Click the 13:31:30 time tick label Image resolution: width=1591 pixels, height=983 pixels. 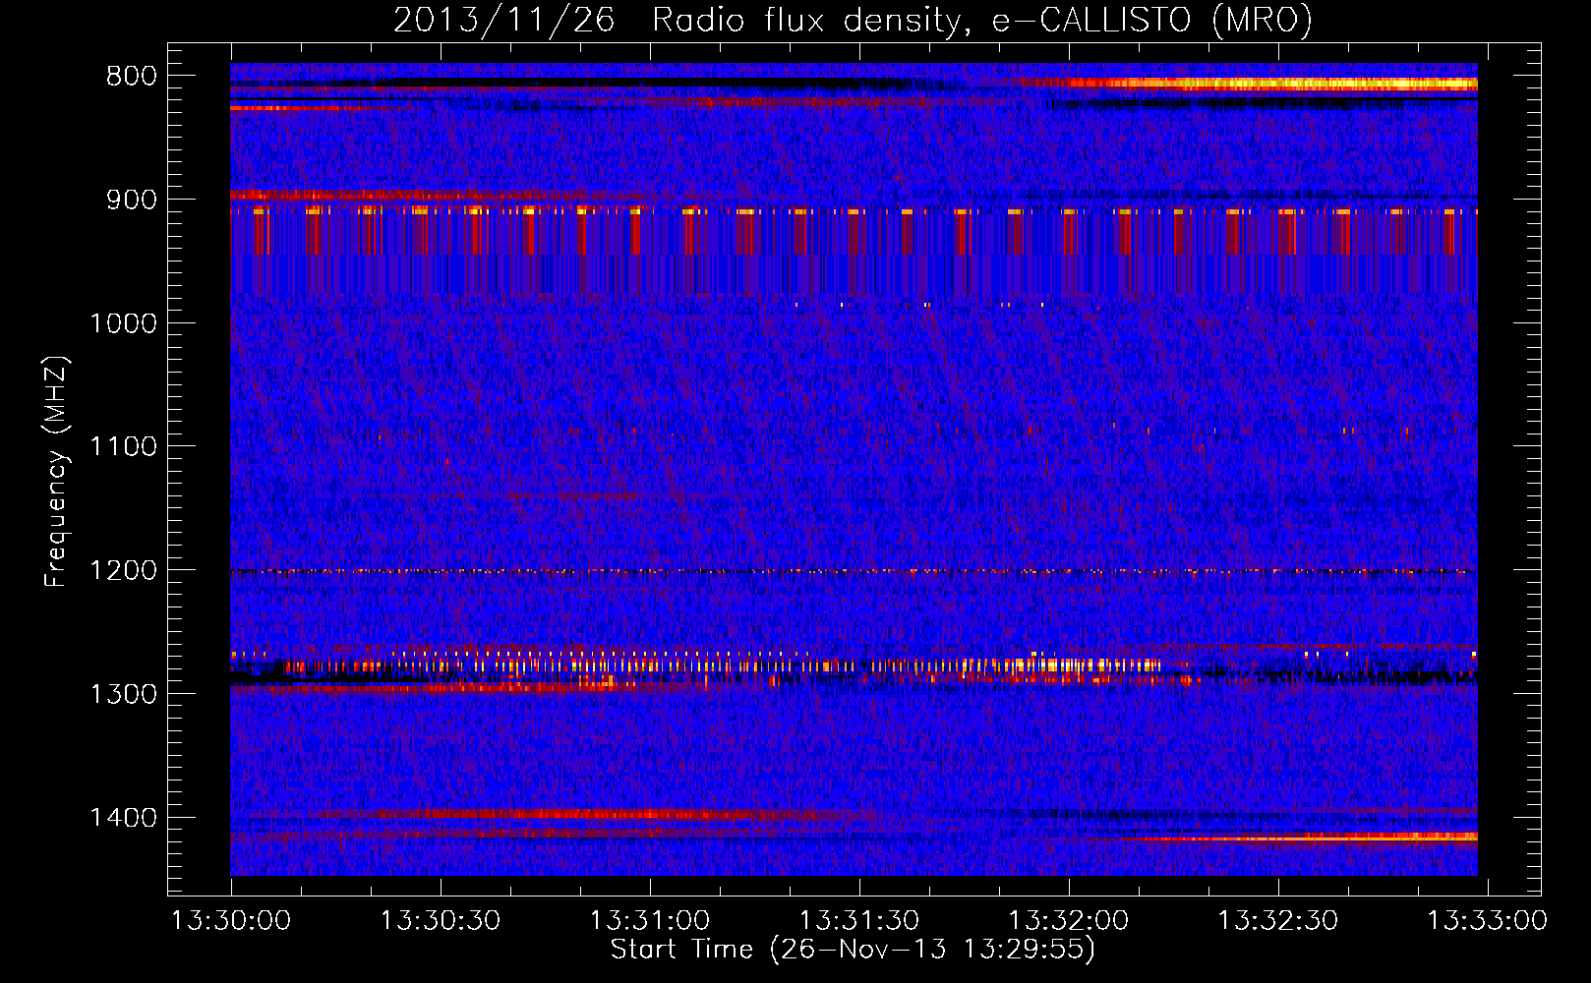point(859,921)
